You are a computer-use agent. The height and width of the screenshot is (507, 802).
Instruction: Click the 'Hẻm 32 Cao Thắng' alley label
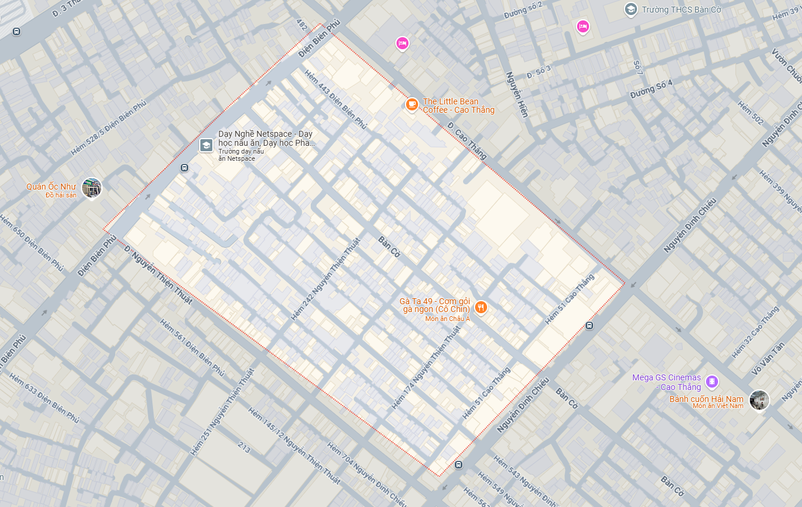click(x=755, y=332)
